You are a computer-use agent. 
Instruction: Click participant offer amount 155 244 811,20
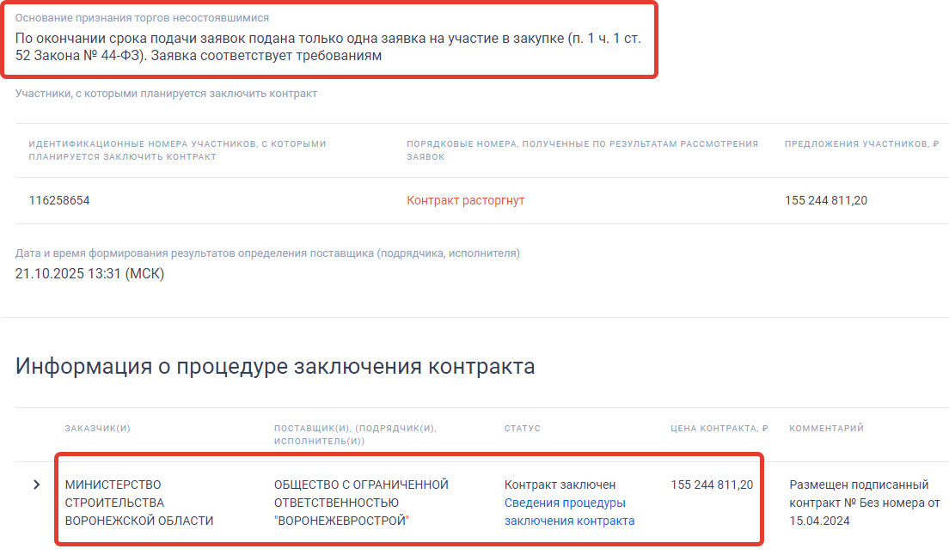point(825,200)
